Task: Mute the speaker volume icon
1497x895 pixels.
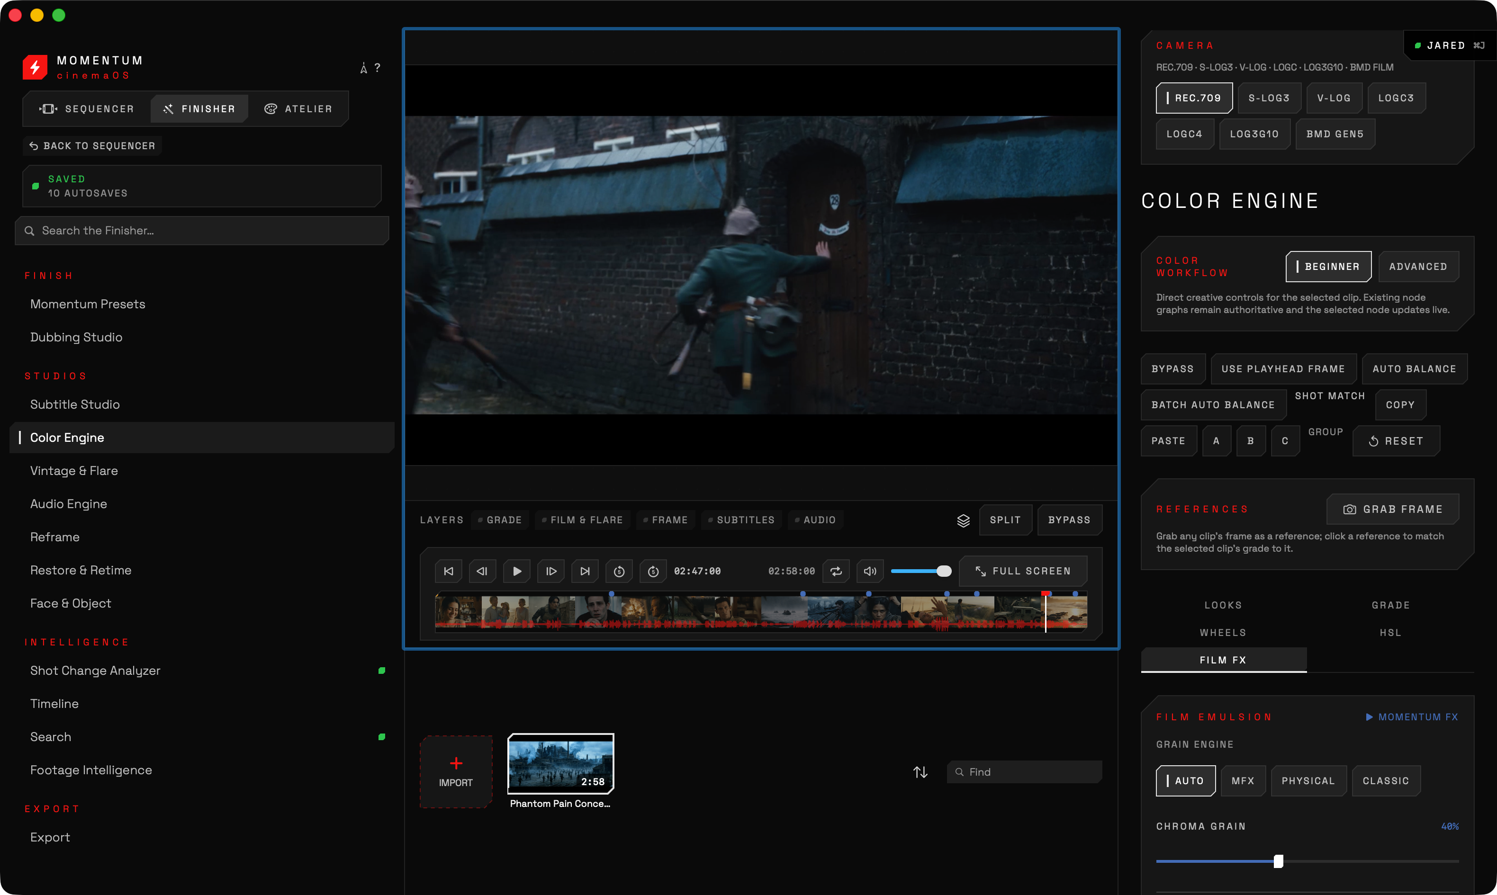Action: click(x=870, y=571)
